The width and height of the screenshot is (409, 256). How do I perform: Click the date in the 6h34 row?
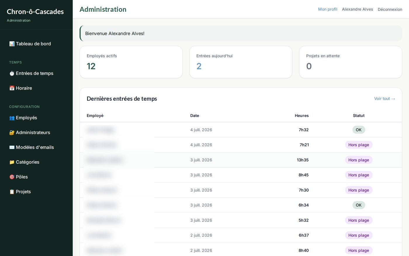(x=201, y=205)
